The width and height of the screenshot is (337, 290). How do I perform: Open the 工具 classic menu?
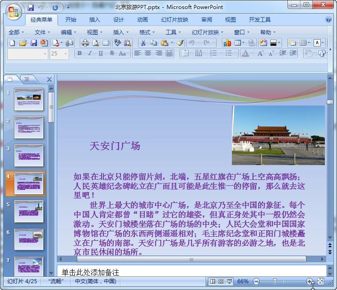coord(173,32)
